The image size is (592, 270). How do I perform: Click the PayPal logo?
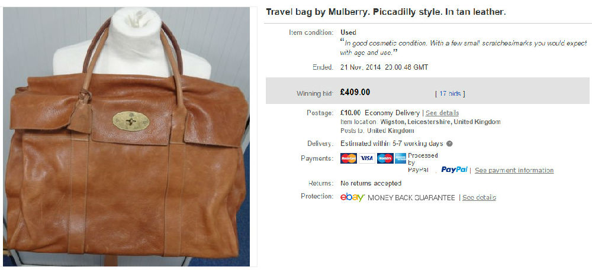coord(454,170)
